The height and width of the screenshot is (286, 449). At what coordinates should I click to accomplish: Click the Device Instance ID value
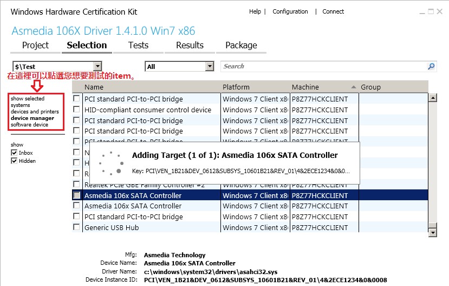[265, 279]
